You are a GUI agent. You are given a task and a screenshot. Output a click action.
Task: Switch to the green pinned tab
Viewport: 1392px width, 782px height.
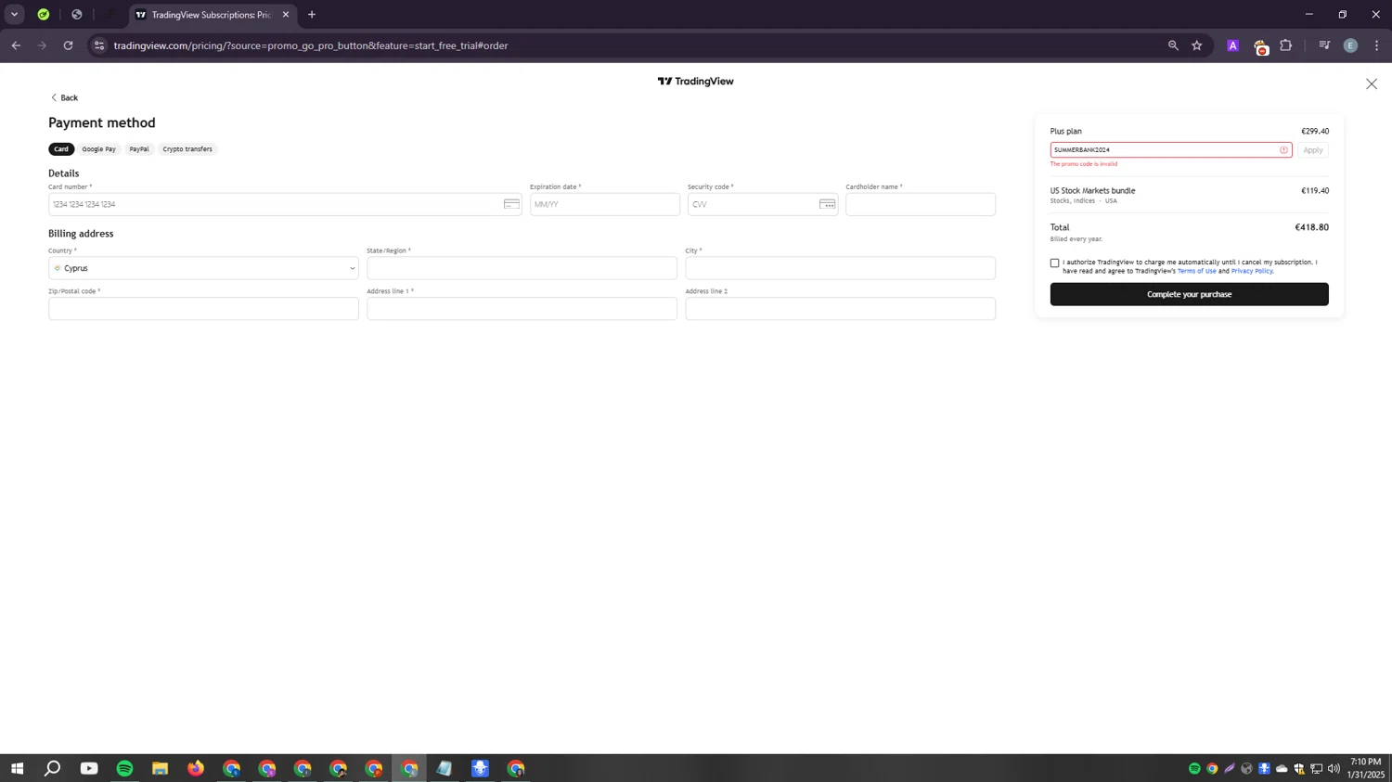point(44,15)
